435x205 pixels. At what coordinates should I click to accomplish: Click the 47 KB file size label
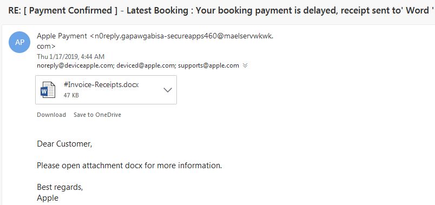(71, 95)
